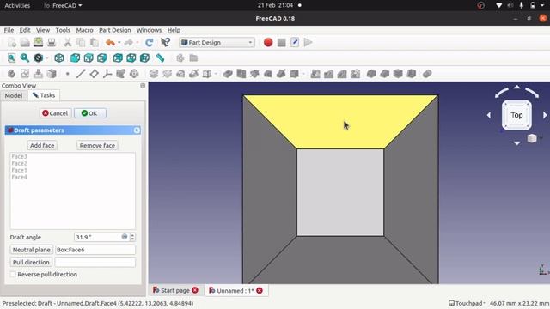
Task: Click the Undo arrow icon
Action: [x=110, y=43]
